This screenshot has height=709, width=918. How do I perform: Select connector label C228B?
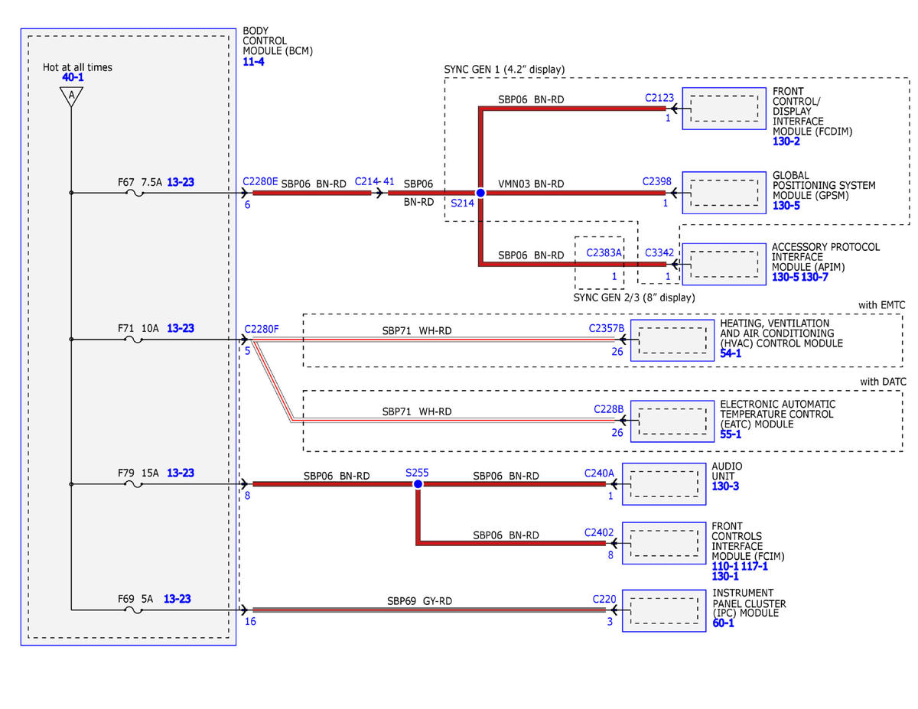click(609, 409)
